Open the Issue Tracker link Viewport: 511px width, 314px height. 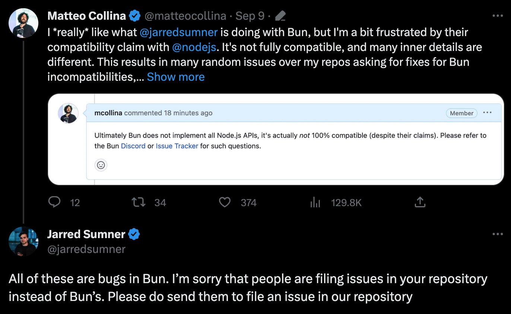(x=177, y=146)
